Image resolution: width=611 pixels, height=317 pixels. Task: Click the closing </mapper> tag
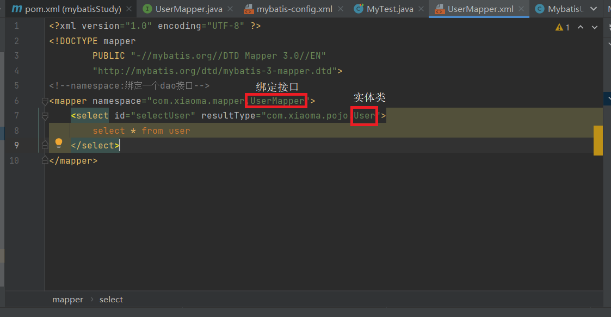coord(73,160)
